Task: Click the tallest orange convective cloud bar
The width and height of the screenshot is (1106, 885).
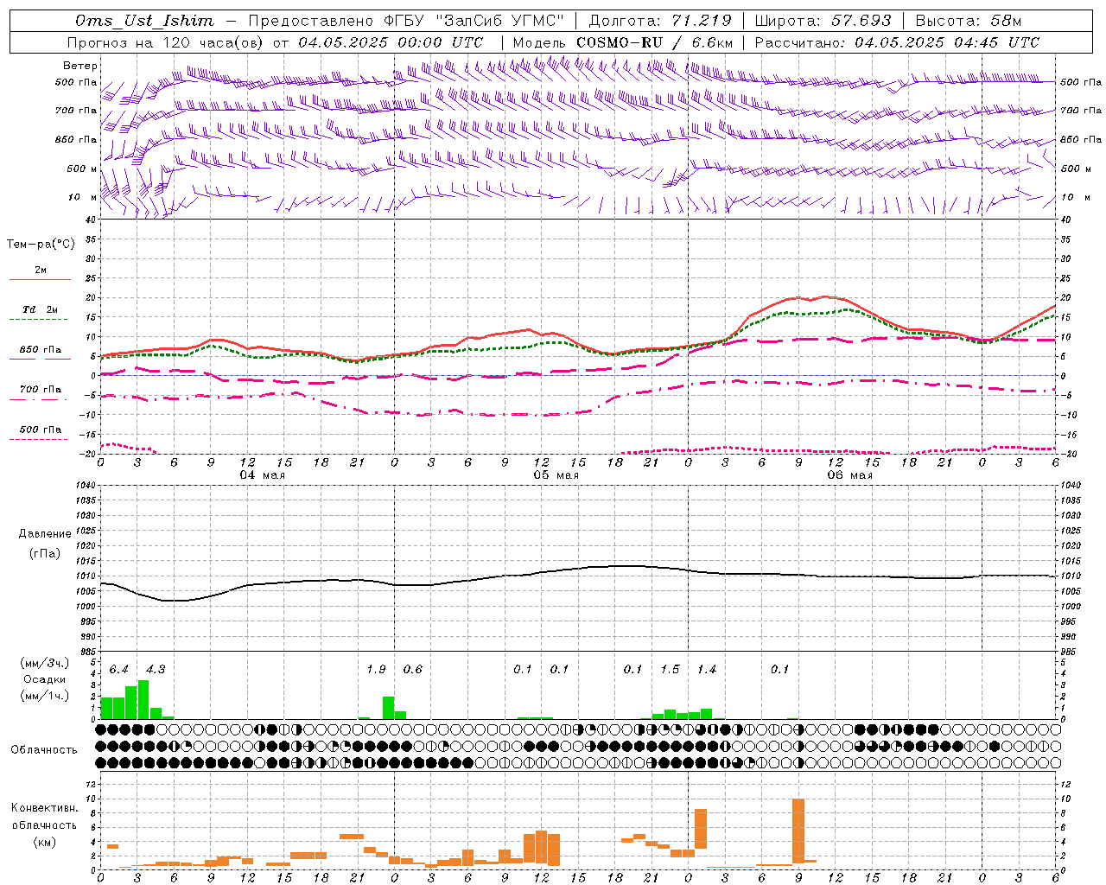Action: 798,831
